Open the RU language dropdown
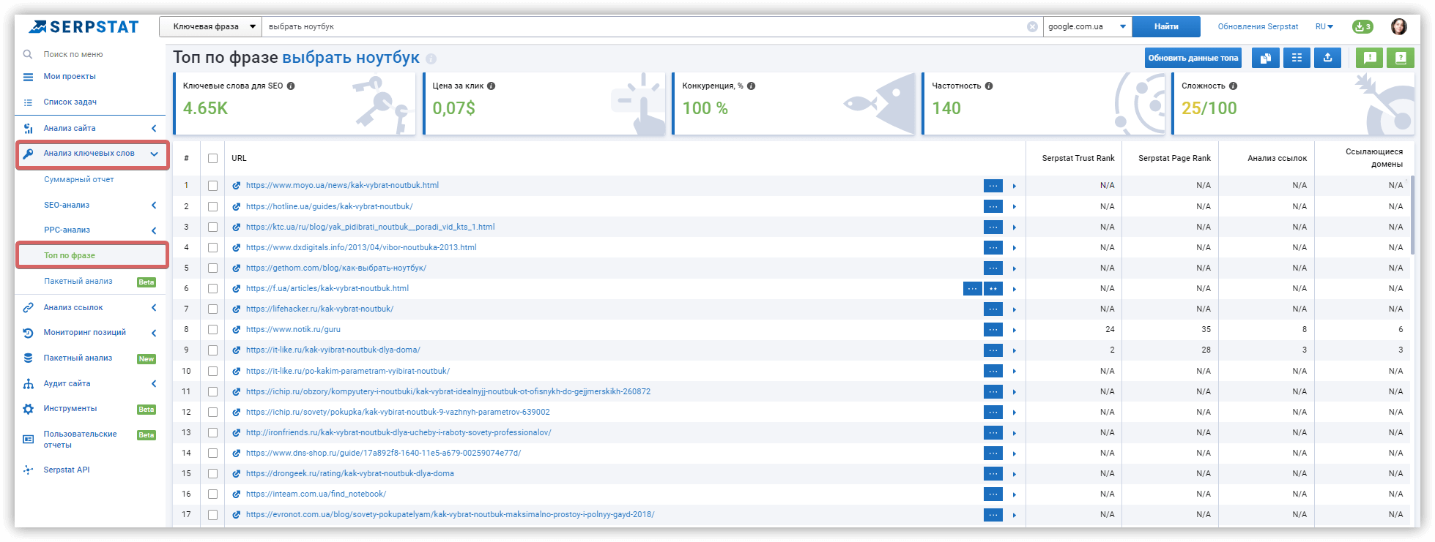This screenshot has height=542, width=1435. pyautogui.click(x=1324, y=27)
